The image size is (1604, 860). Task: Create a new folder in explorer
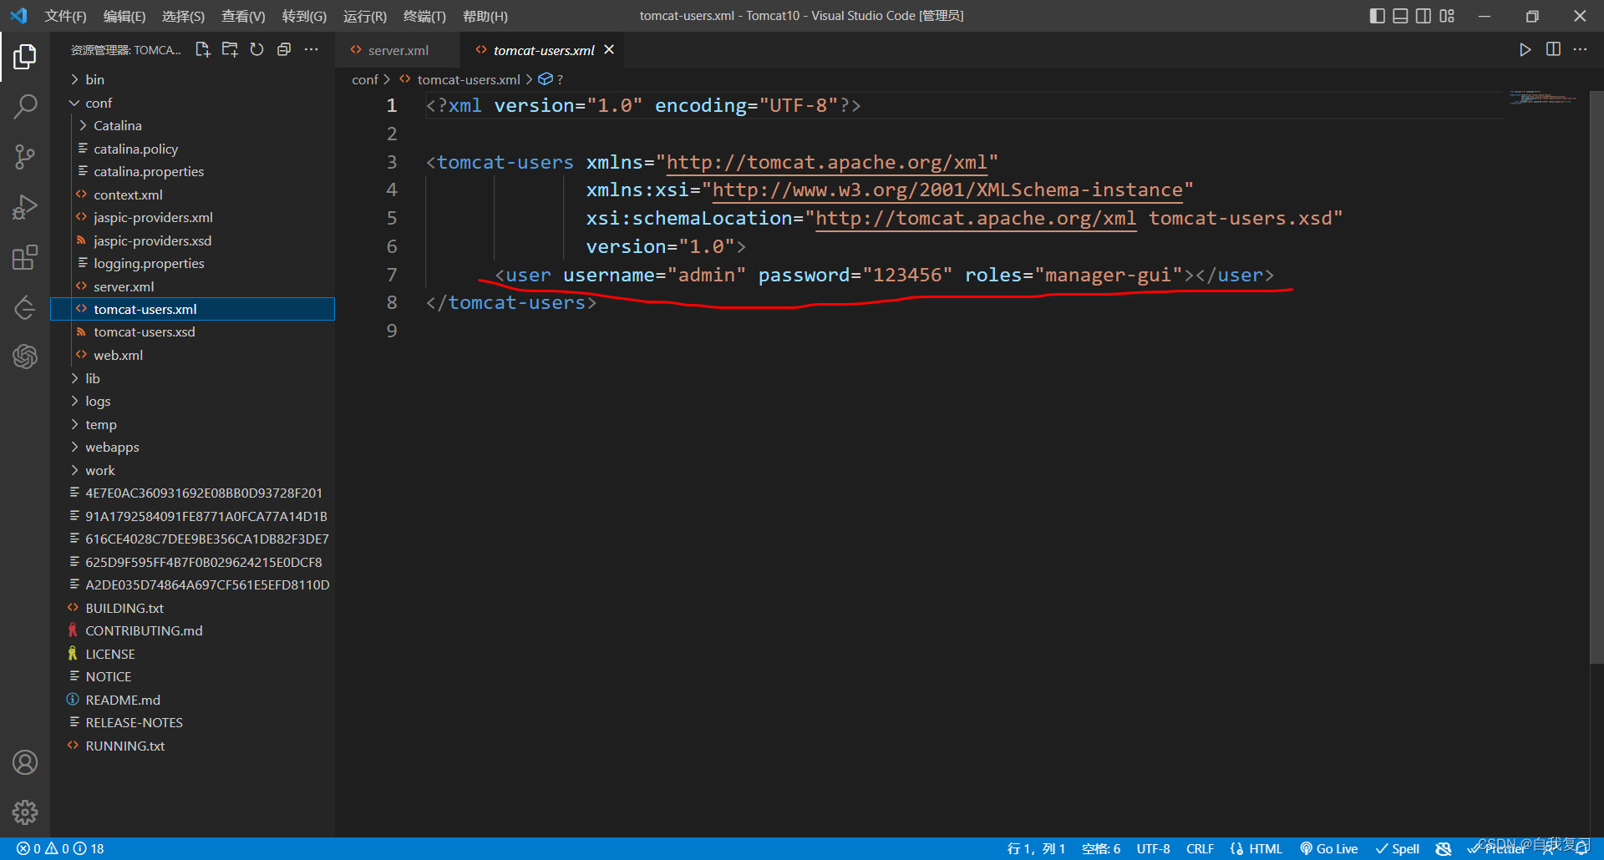[x=230, y=50]
